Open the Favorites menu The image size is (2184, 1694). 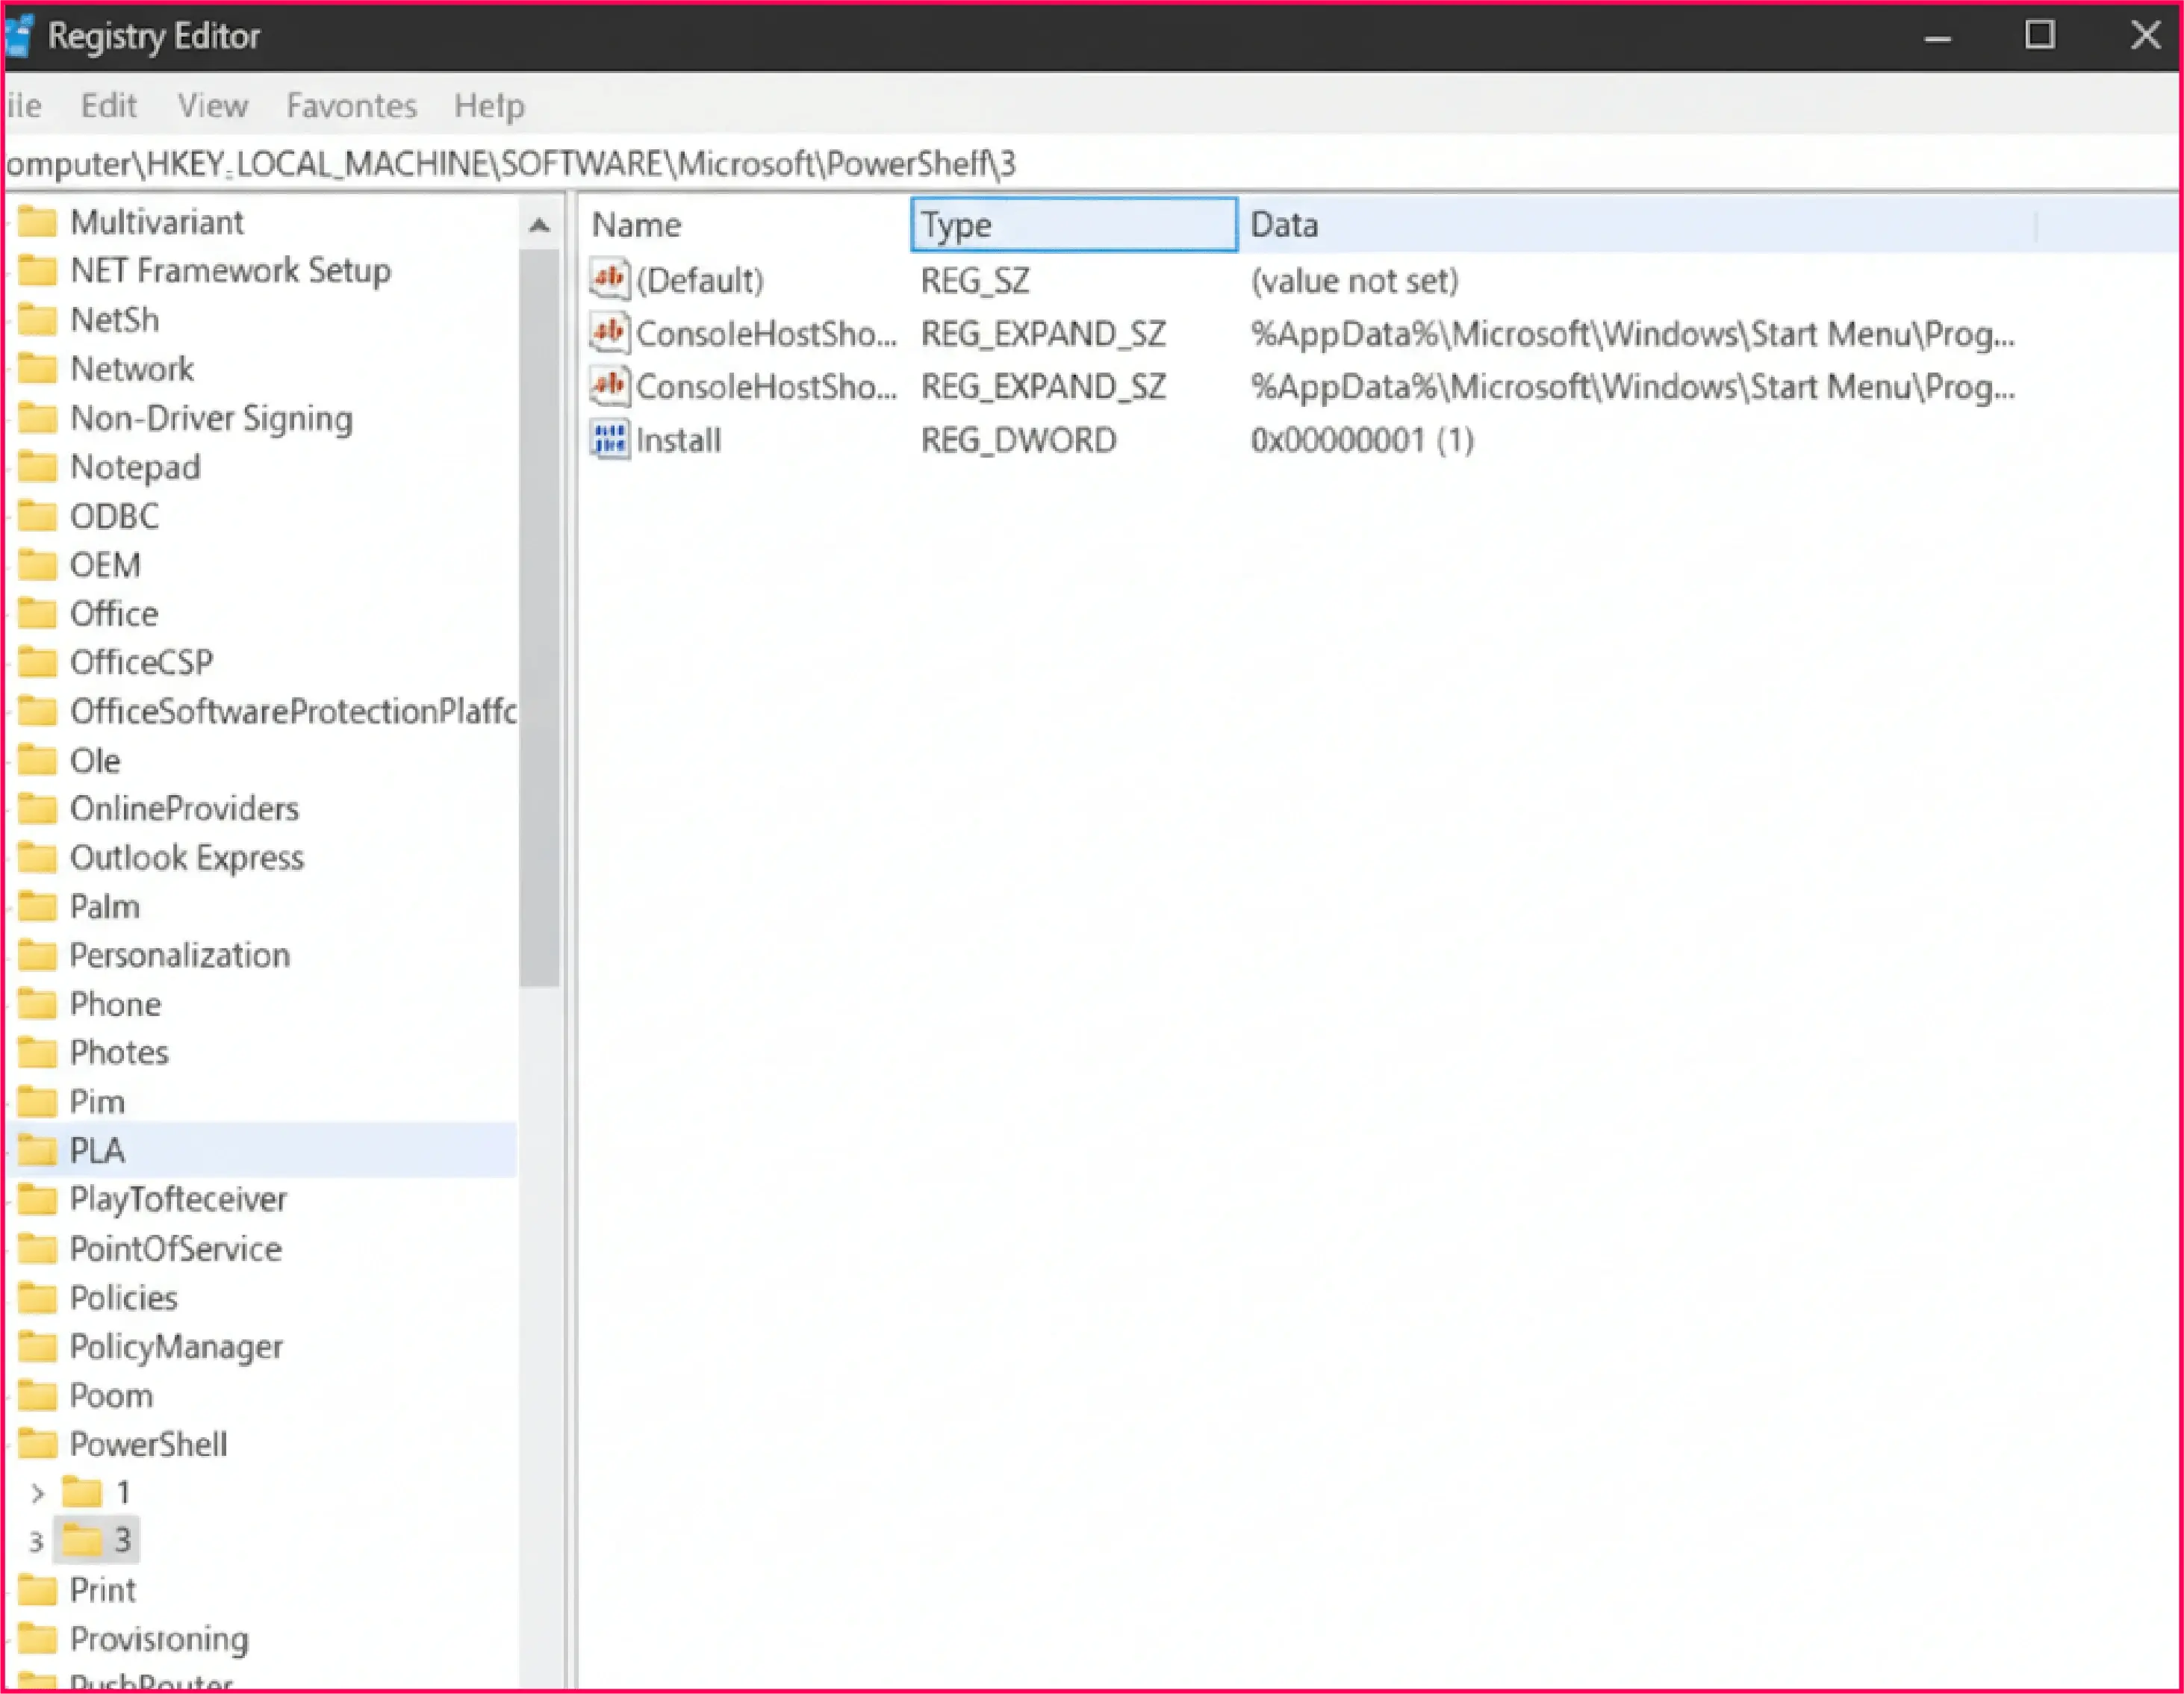click(351, 105)
